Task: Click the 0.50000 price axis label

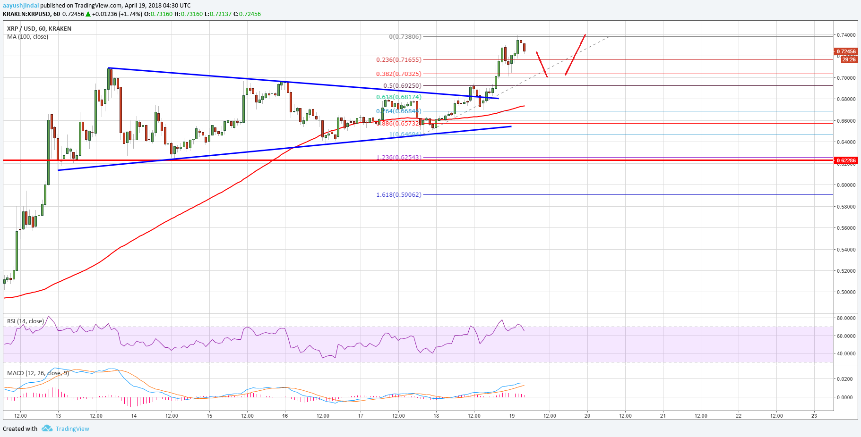Action: pos(846,293)
